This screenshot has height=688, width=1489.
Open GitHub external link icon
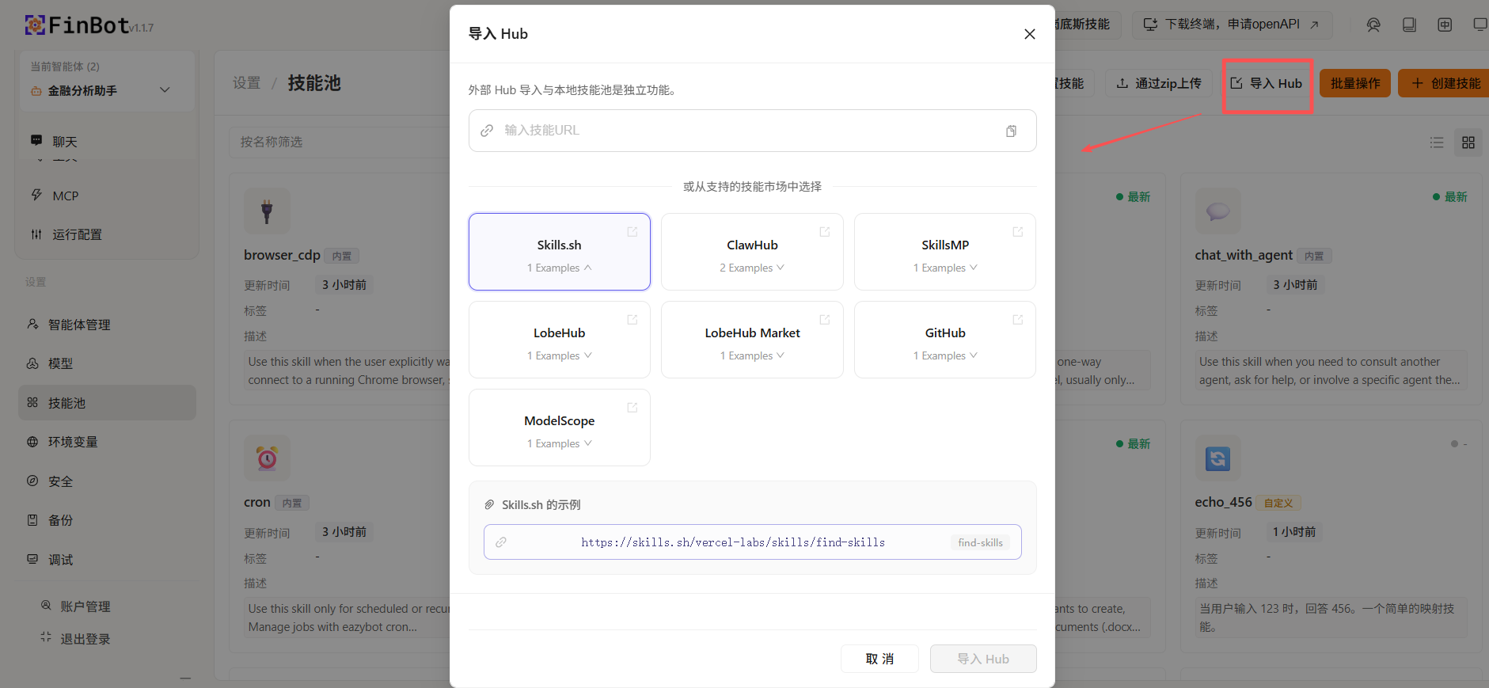pyautogui.click(x=1018, y=320)
